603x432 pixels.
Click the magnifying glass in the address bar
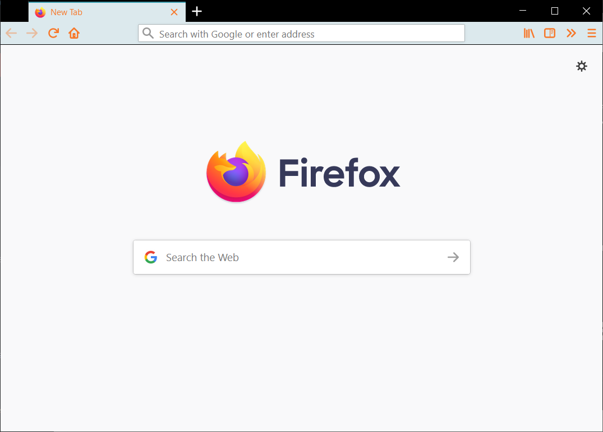coord(148,33)
